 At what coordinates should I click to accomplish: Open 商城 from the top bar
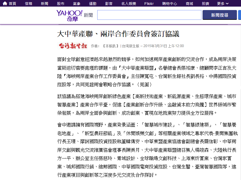(189, 3)
